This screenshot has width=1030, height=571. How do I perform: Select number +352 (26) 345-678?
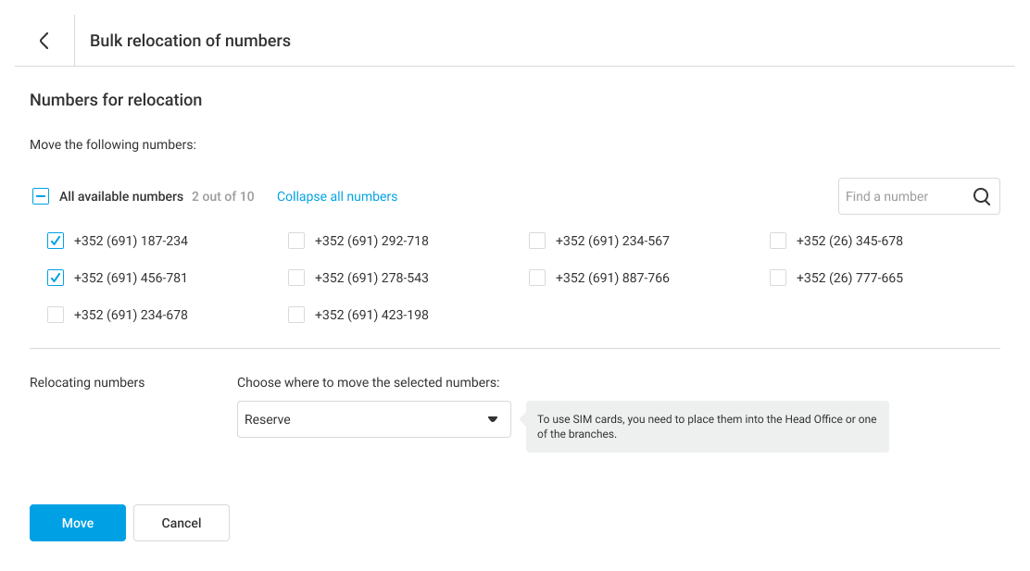[x=778, y=241]
